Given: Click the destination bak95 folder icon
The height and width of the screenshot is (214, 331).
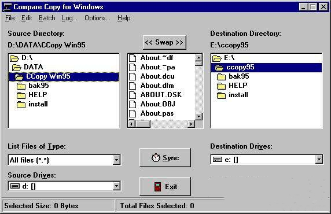Looking at the screenshot, I should click(x=221, y=76).
